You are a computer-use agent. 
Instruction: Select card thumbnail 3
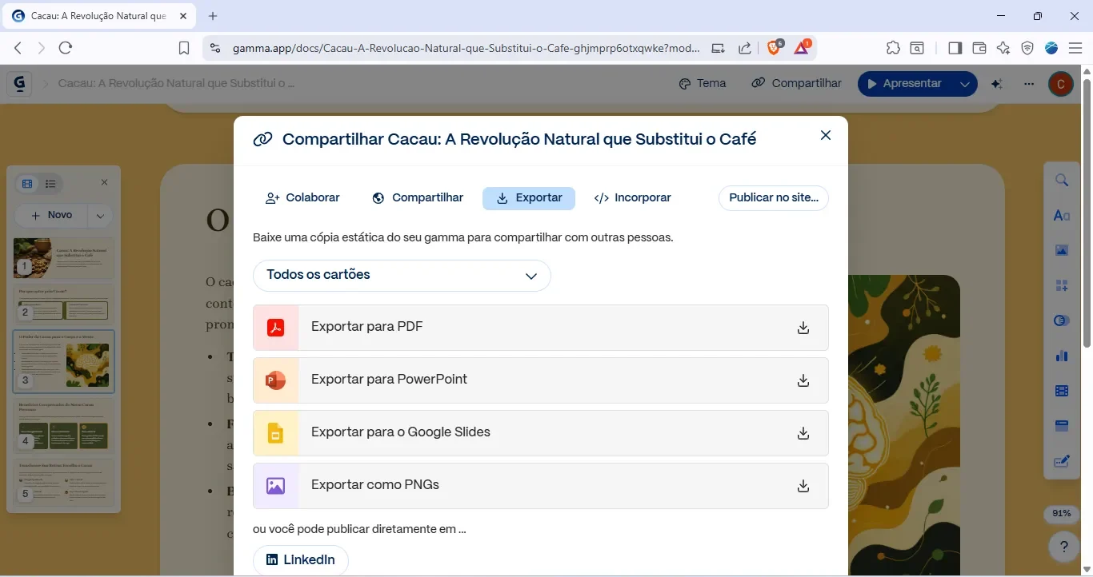64,361
